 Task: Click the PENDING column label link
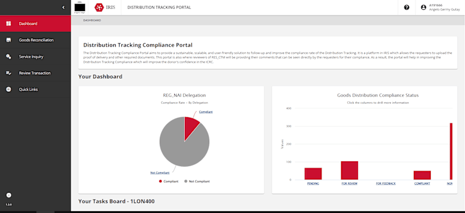[x=313, y=183]
